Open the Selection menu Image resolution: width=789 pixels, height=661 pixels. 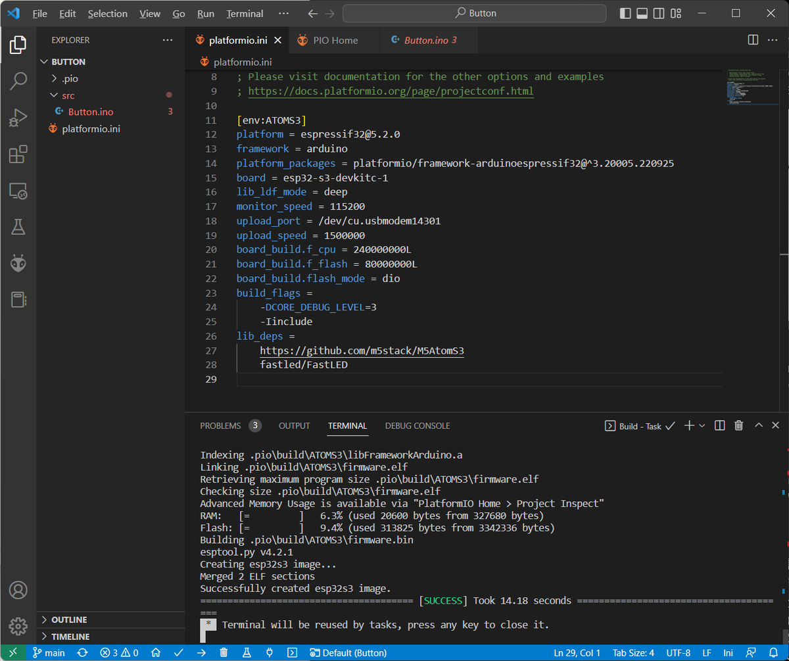[x=108, y=13]
